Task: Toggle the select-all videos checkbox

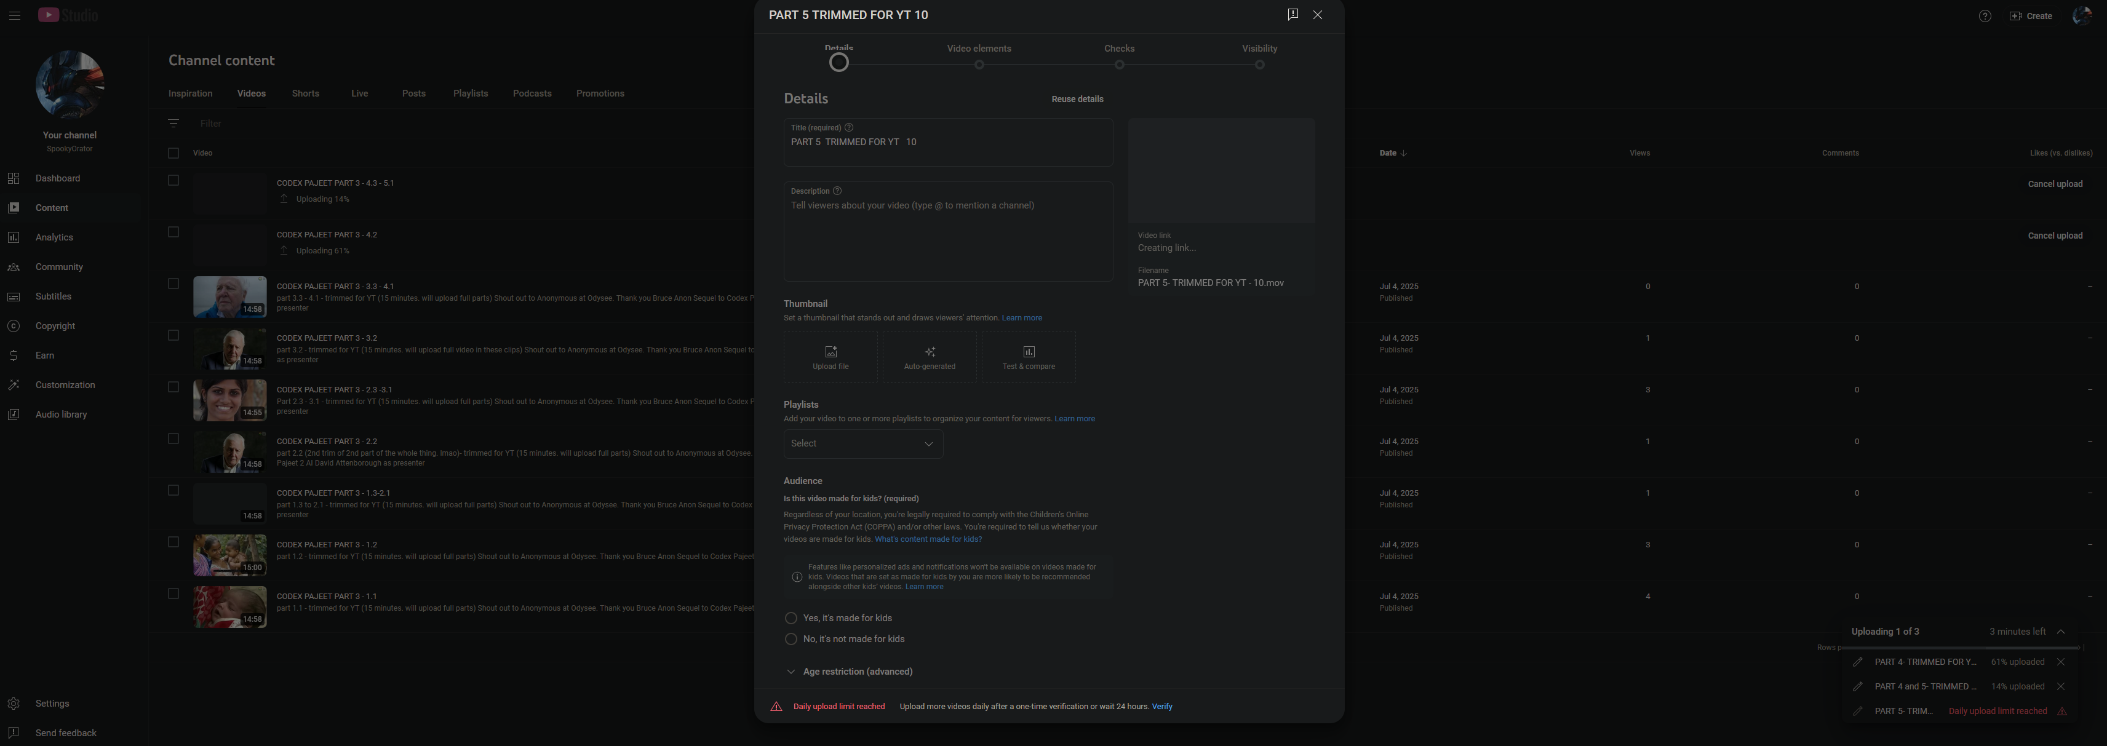Action: (x=173, y=153)
